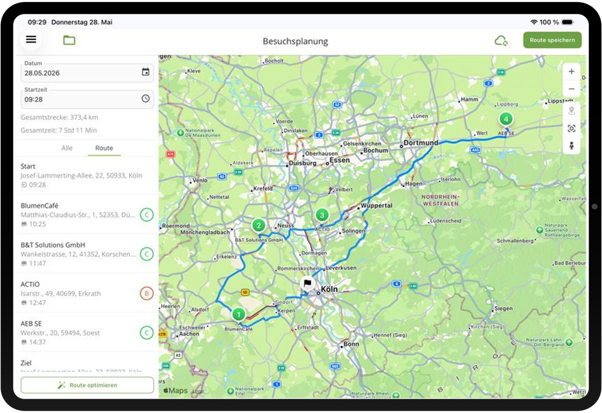Open the clock picker in Startzeit field
The height and width of the screenshot is (413, 602).
coord(146,98)
